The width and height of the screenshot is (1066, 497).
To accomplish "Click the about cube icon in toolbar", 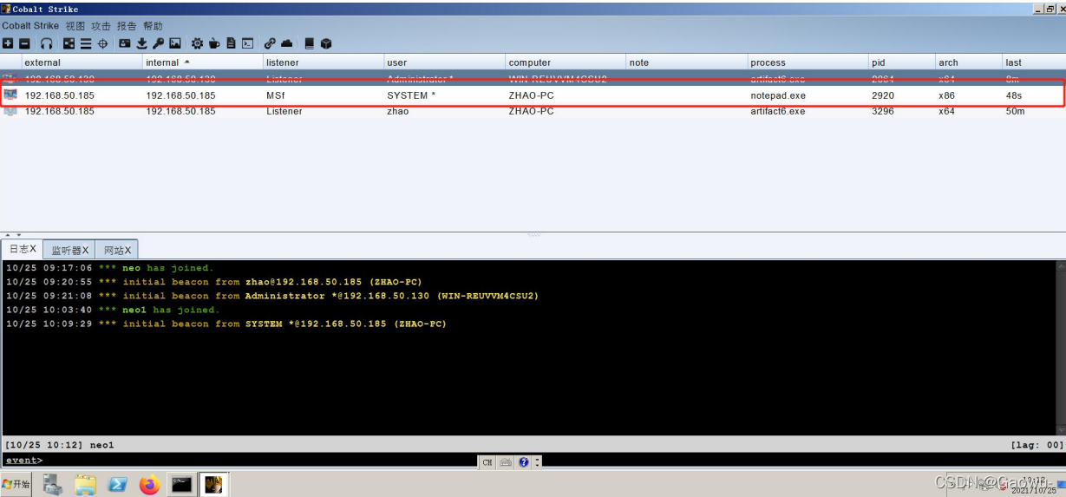I will pos(326,43).
